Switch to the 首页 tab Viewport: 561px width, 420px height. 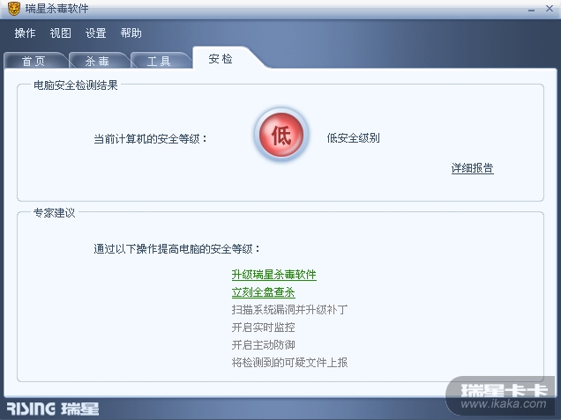pos(34,61)
